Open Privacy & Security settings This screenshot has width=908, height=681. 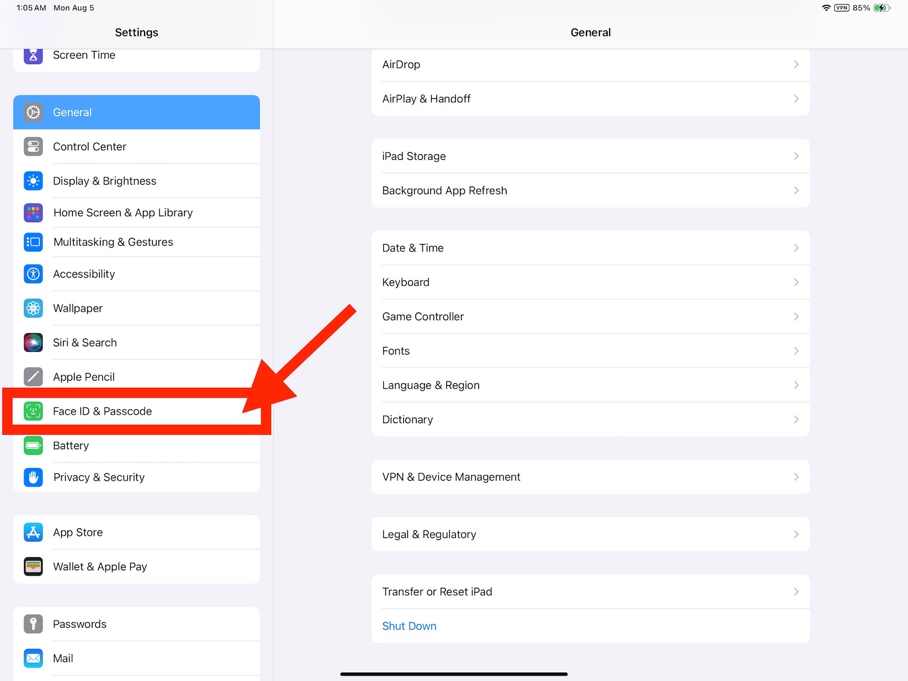136,477
